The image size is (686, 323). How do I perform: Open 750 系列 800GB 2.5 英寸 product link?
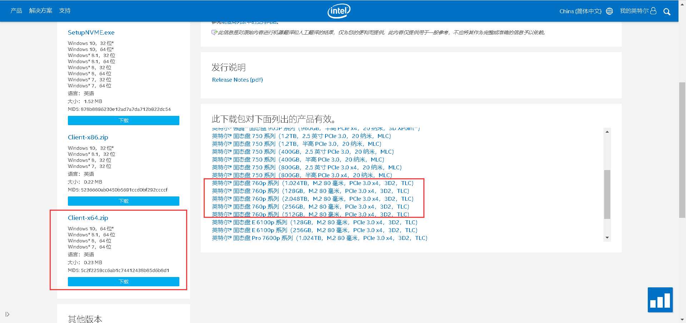307,168
